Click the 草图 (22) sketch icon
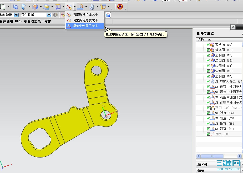This screenshot has width=243, height=173. pyautogui.click(x=212, y=108)
